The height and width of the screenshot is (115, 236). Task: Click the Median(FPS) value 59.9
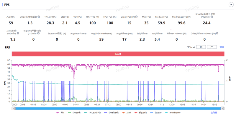coord(161,23)
